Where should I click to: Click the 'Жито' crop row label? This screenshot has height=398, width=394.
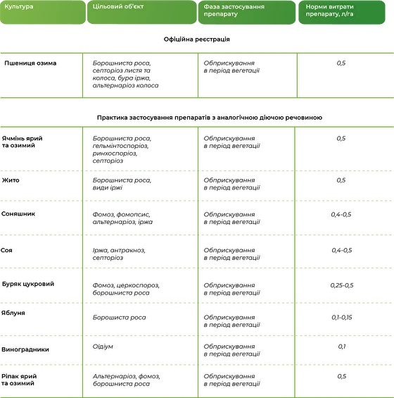coord(11,180)
